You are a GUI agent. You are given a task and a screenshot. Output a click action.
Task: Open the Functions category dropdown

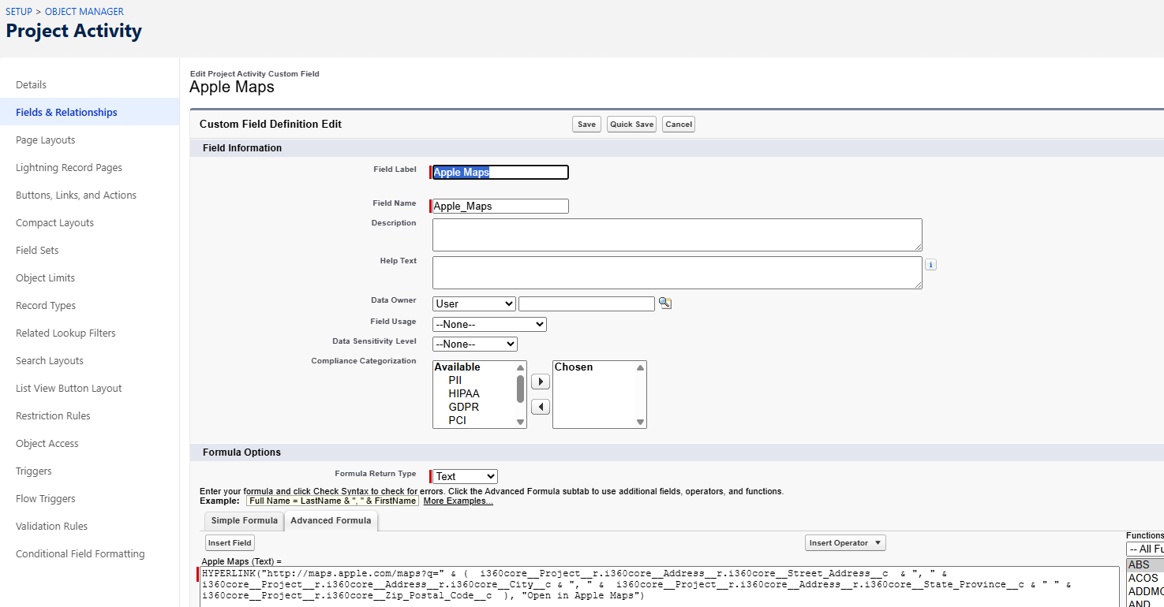pyautogui.click(x=1145, y=549)
